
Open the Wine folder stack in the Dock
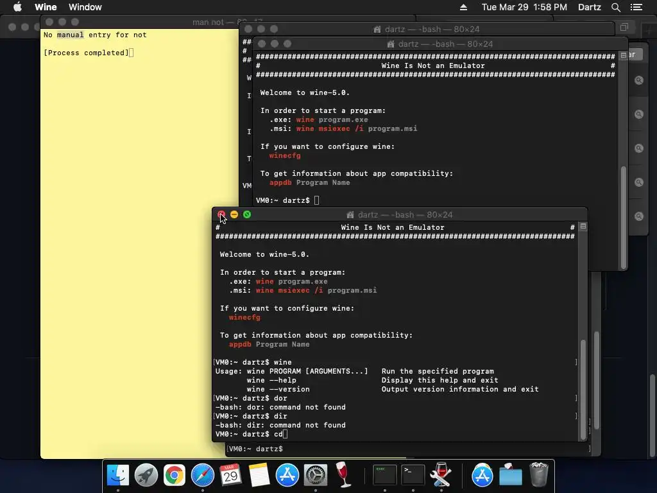click(510, 475)
